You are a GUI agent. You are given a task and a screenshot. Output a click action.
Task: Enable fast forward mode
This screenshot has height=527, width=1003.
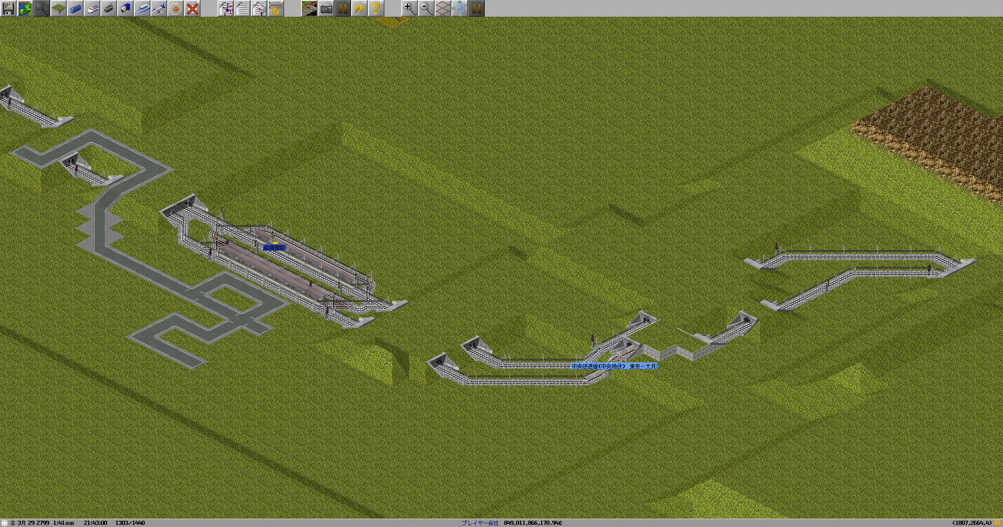tap(359, 8)
